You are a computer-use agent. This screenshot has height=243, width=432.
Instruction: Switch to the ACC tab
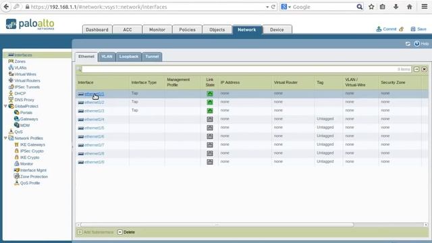tap(128, 30)
